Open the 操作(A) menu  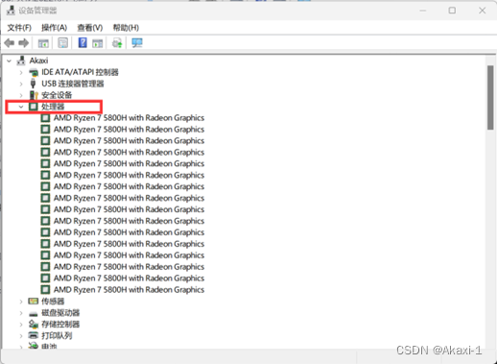54,28
